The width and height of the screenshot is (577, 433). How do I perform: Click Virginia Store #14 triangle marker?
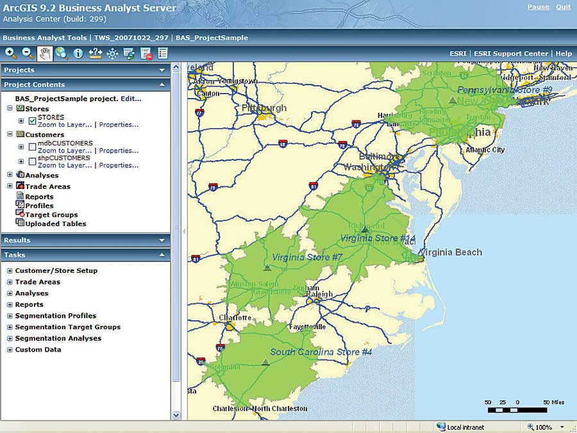coord(365,229)
